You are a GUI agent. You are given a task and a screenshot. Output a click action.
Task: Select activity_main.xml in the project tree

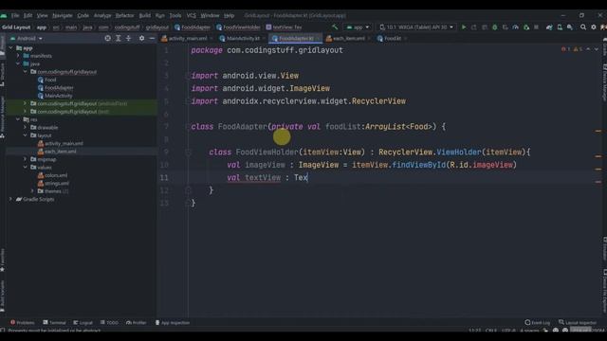(x=64, y=143)
